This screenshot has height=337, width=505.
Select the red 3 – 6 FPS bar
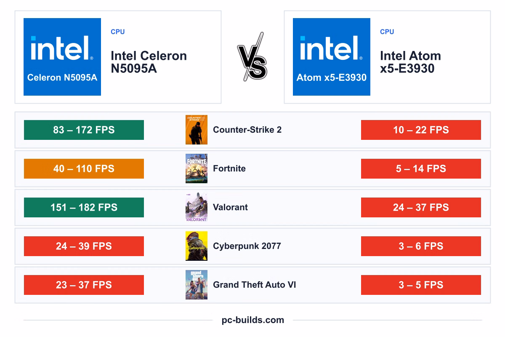tap(421, 246)
